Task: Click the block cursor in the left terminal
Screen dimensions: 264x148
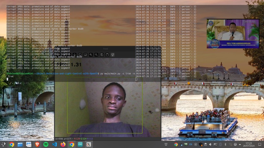Action: tap(8, 79)
